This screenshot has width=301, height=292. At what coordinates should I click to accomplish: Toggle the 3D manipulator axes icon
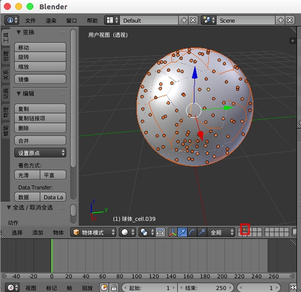[x=173, y=232]
